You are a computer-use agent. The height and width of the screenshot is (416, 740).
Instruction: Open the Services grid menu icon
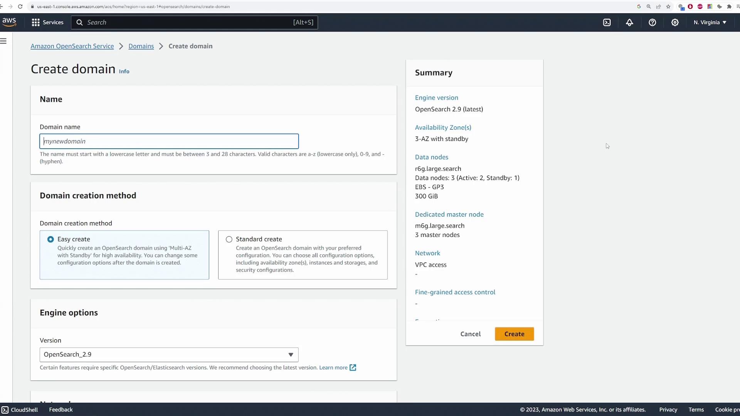point(36,22)
